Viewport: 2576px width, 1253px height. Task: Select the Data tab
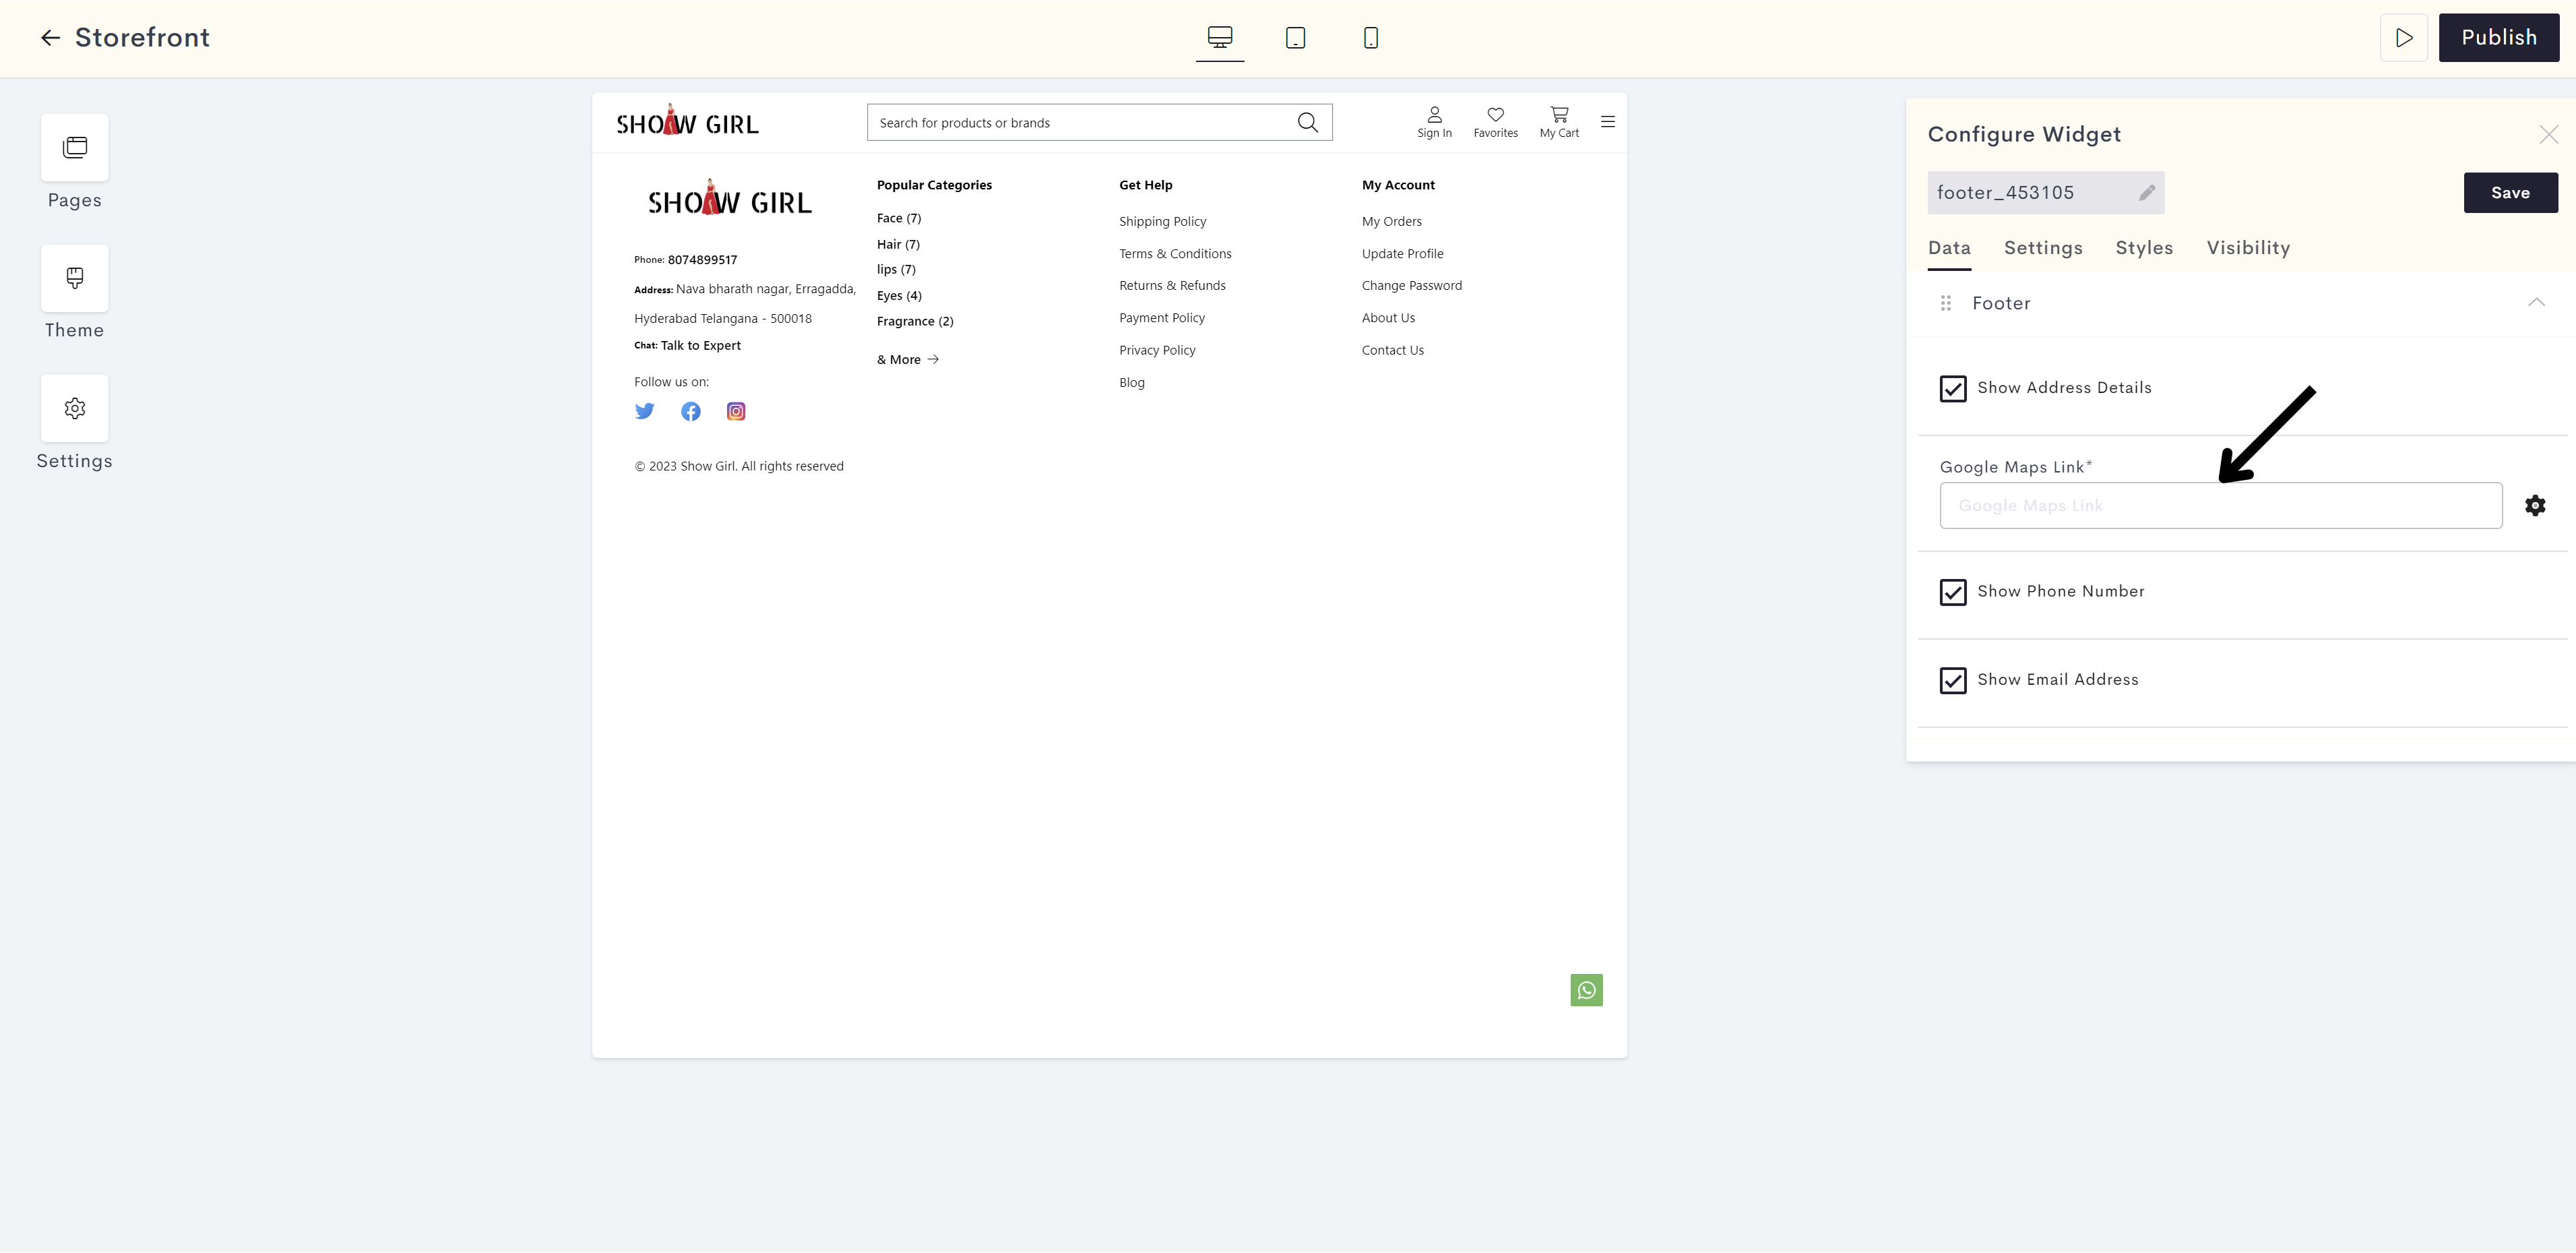[1949, 248]
